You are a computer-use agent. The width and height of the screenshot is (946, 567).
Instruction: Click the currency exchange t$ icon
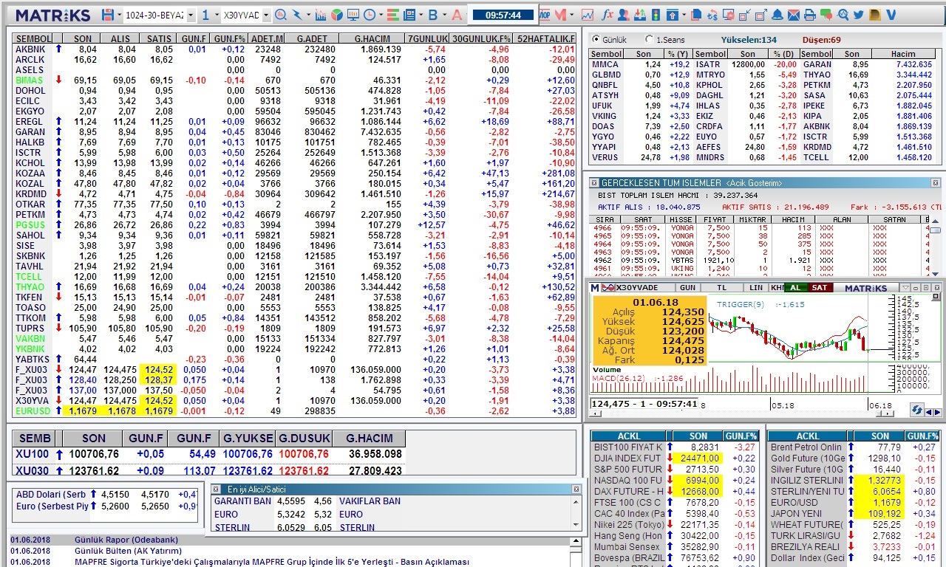point(712,15)
